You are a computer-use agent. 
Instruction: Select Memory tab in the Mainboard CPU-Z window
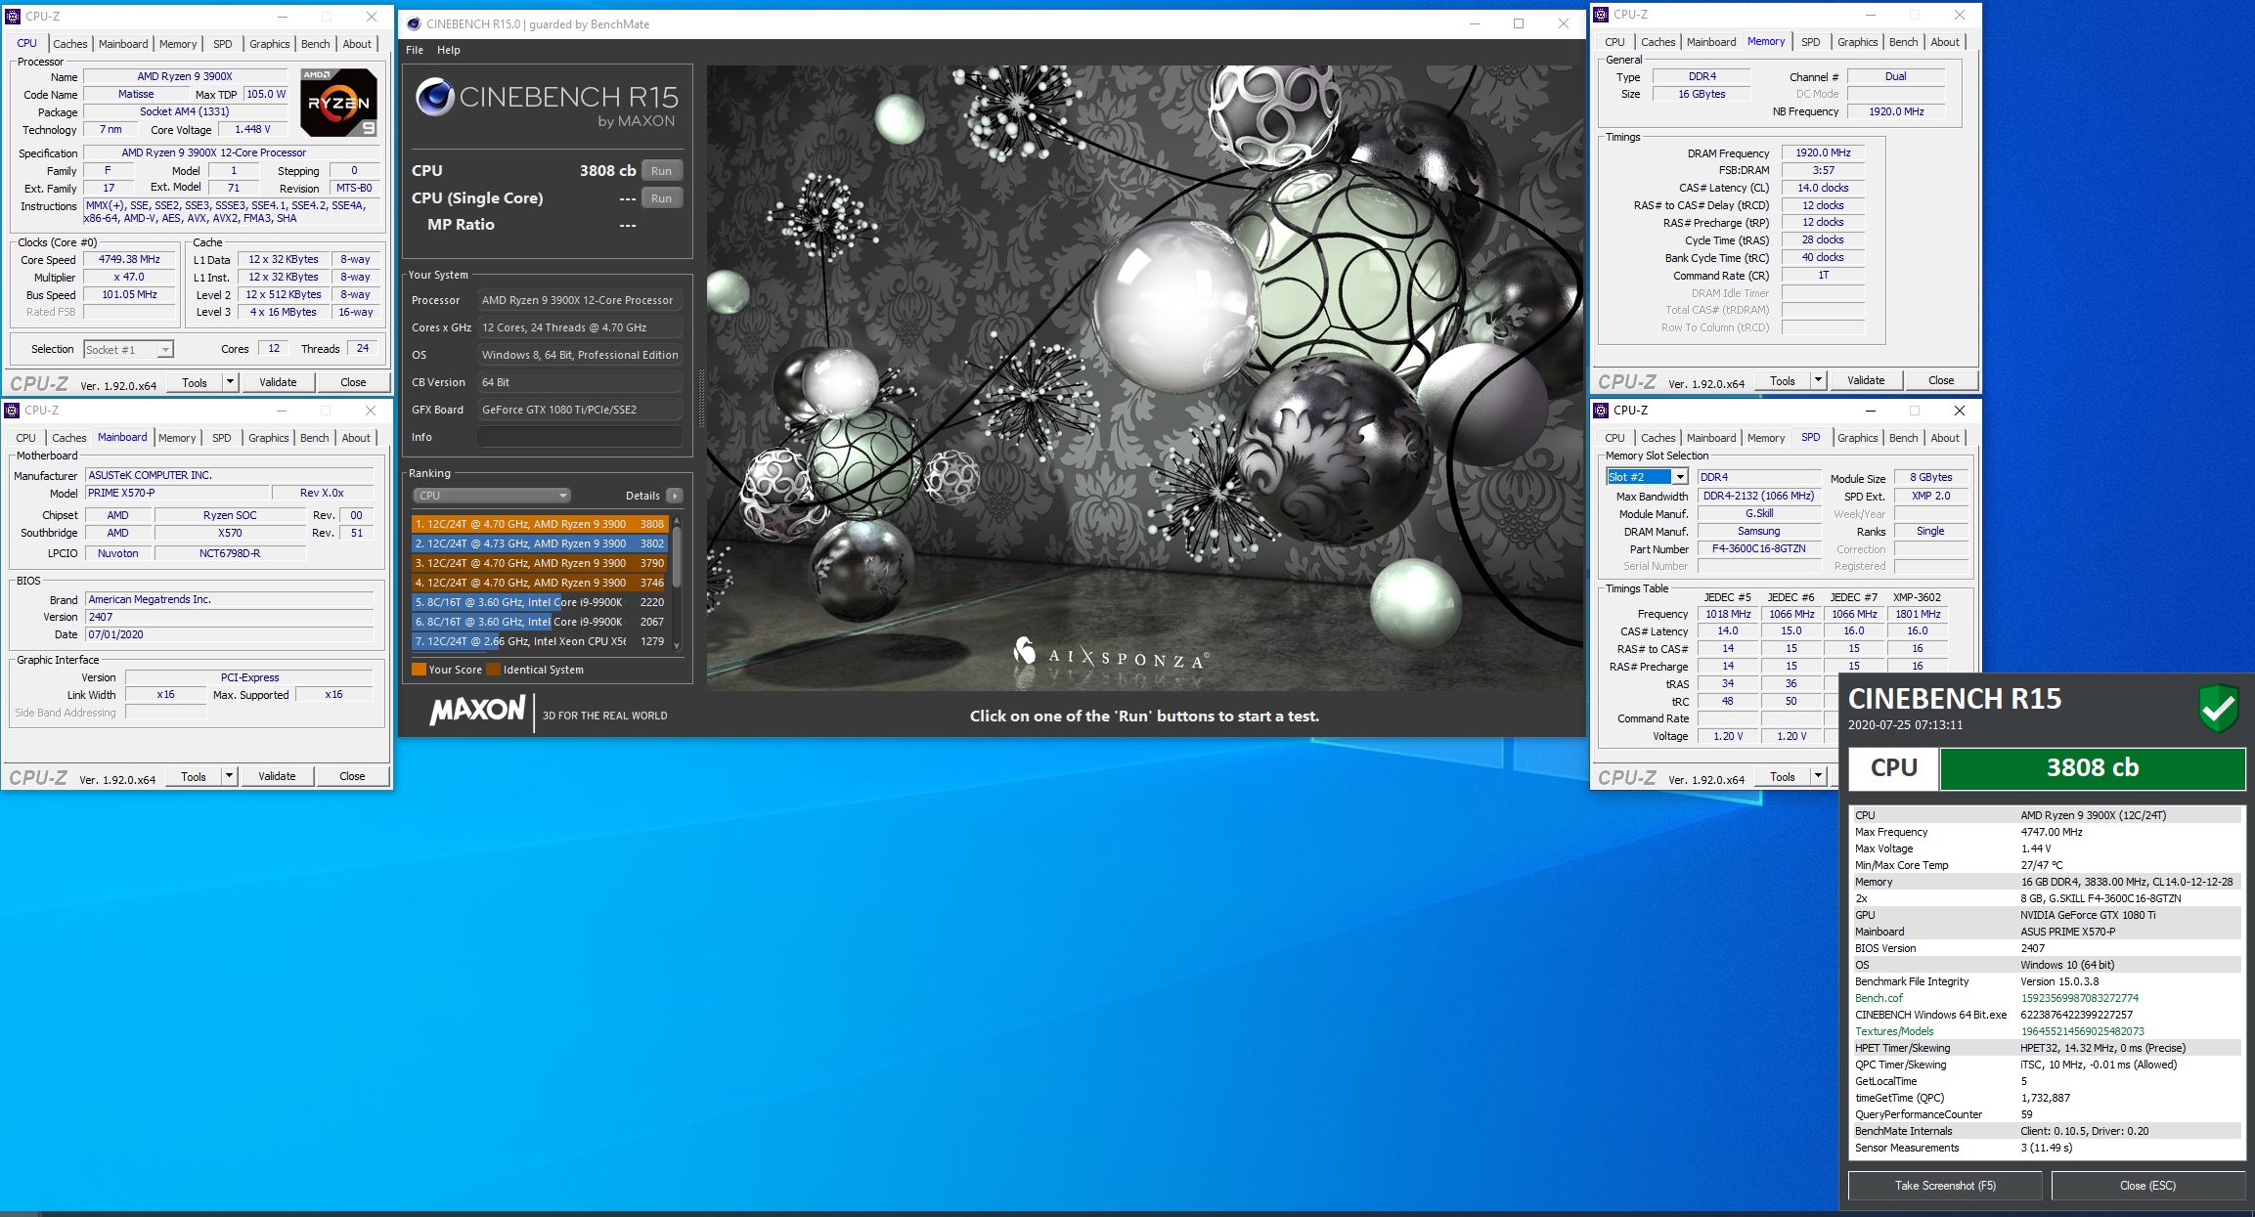coord(177,438)
